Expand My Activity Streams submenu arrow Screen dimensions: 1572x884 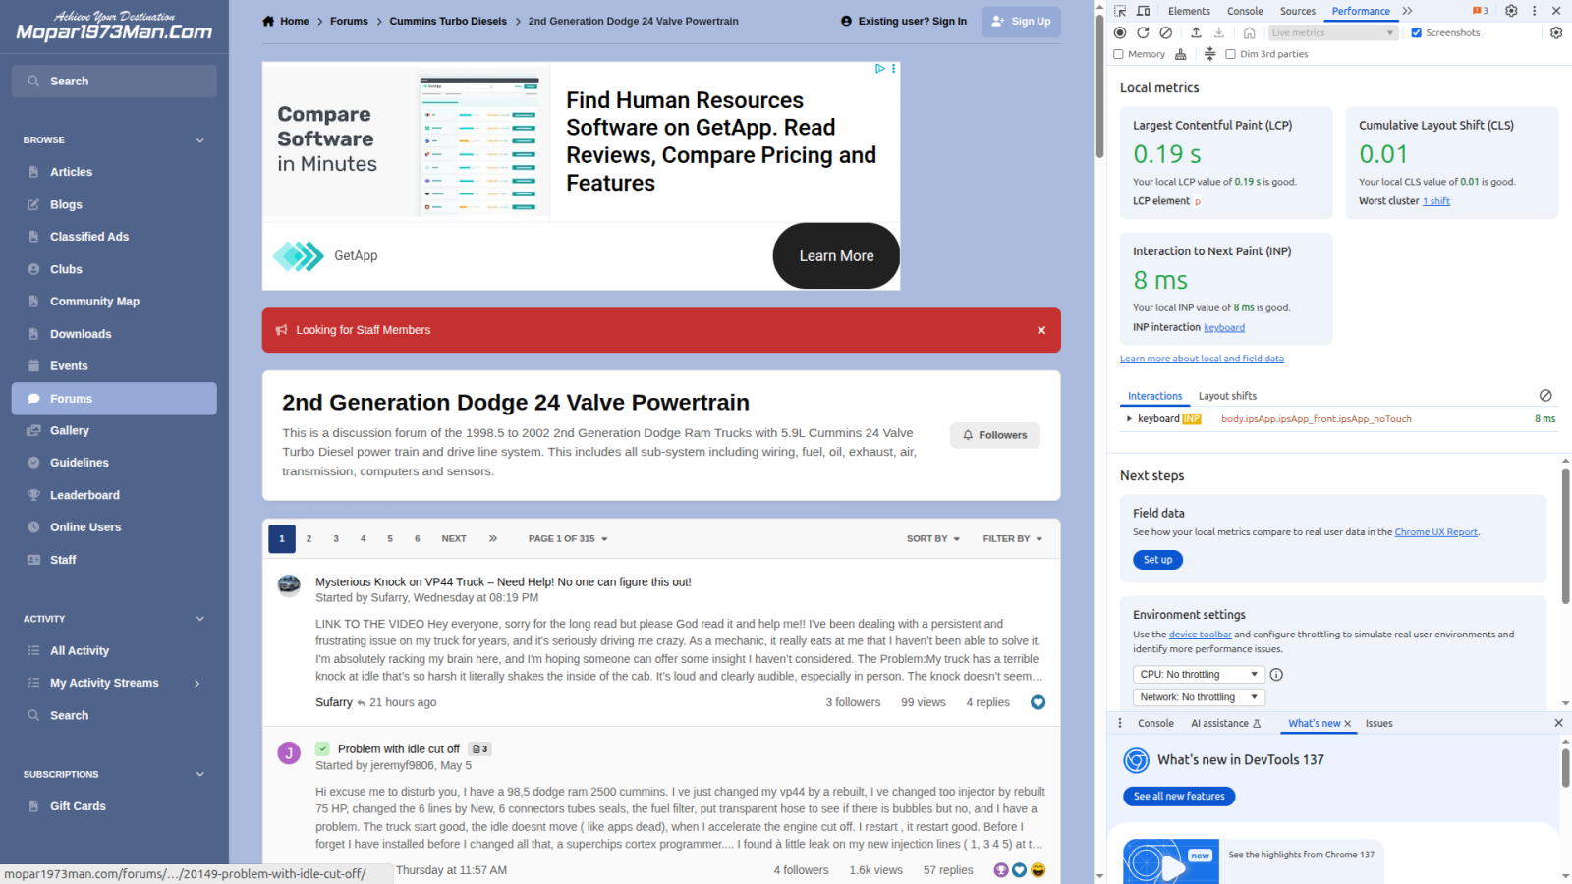[x=197, y=683]
